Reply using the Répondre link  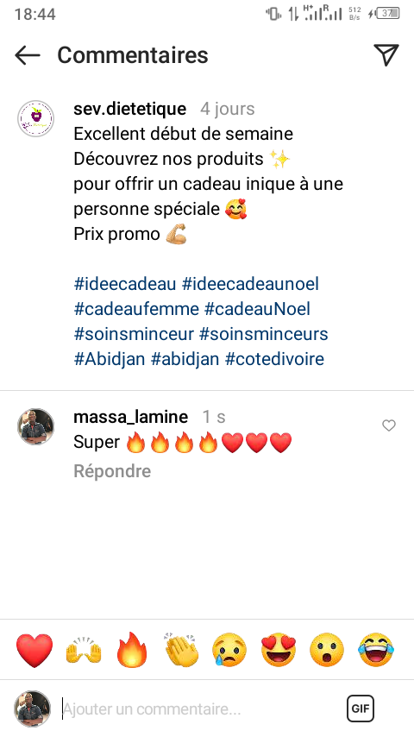pyautogui.click(x=112, y=471)
